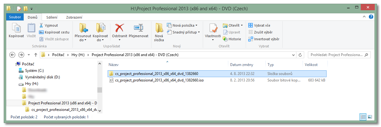Open recent locations dropdown arrow
381x127 pixels.
pyautogui.click(x=29, y=55)
